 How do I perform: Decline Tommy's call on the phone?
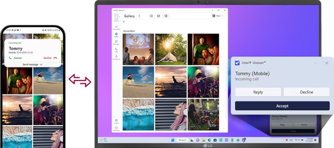click(50, 58)
